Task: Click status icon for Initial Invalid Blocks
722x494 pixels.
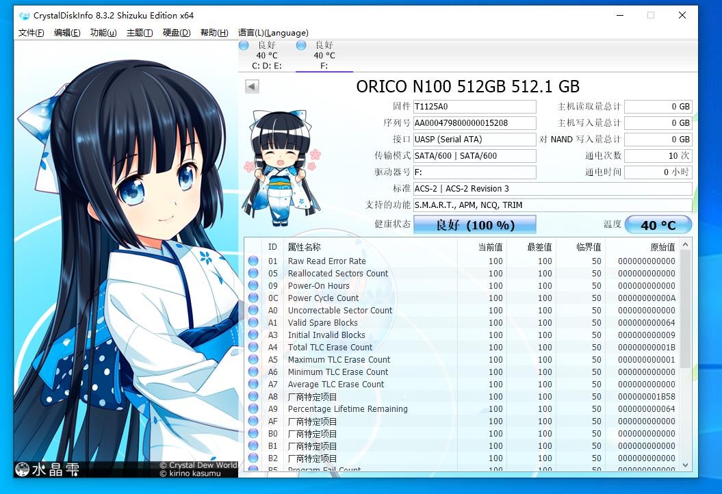Action: pyautogui.click(x=253, y=335)
